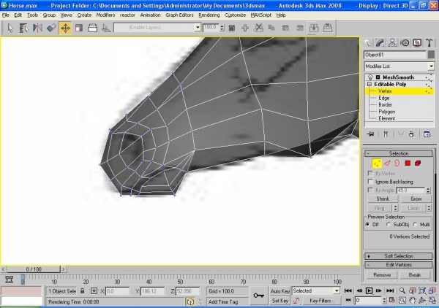Pin the modifier stack
The width and height of the screenshot is (439, 308).
pos(371,134)
